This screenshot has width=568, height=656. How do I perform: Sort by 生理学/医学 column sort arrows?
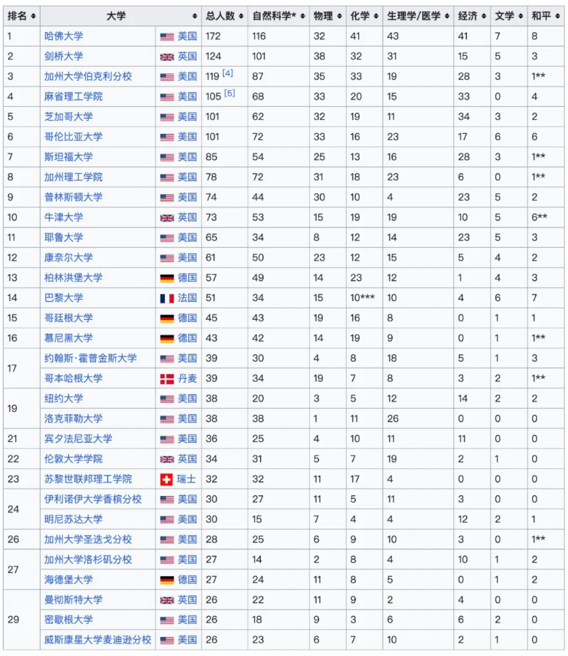tap(447, 16)
